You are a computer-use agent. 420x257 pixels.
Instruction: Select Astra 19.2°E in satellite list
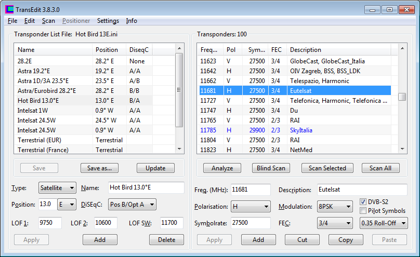tap(34, 71)
